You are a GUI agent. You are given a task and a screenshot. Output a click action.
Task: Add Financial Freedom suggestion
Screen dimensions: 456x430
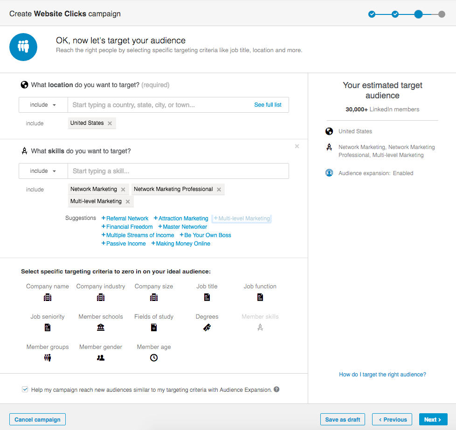(127, 227)
